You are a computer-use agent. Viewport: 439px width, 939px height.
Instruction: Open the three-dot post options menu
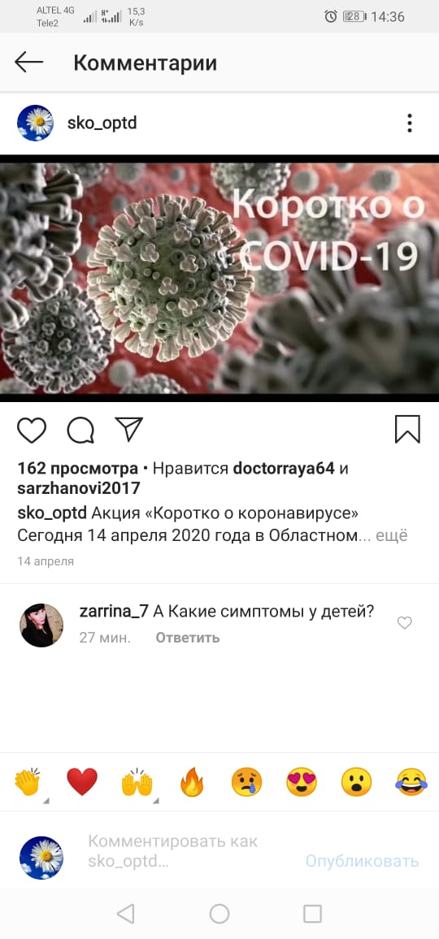(x=410, y=123)
